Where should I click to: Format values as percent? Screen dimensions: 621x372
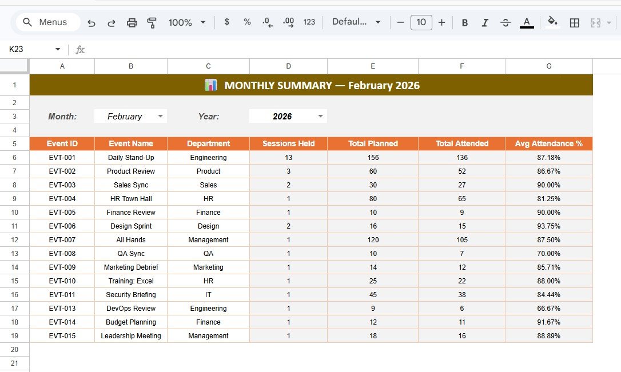tap(247, 22)
